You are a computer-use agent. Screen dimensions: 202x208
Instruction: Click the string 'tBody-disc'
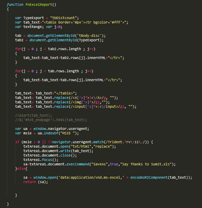coord(89,36)
